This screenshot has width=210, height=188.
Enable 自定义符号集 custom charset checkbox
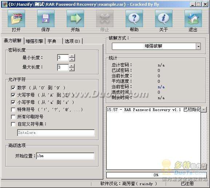pos(13,124)
